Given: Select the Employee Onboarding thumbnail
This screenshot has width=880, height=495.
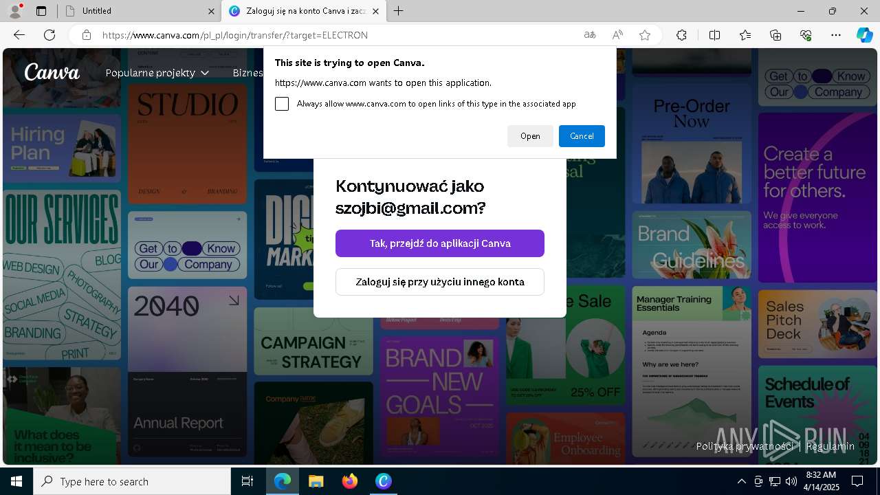Looking at the screenshot, I should 566,438.
